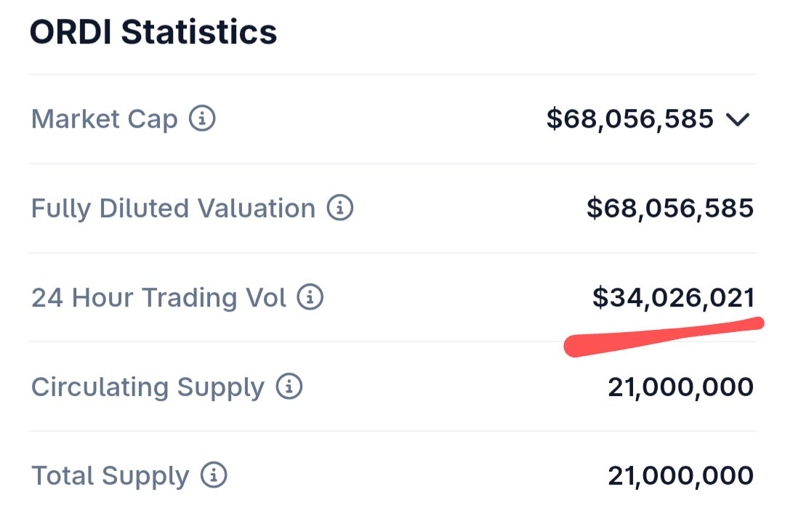Open the Total Supply info tooltip icon
The height and width of the screenshot is (513, 785).
[214, 475]
